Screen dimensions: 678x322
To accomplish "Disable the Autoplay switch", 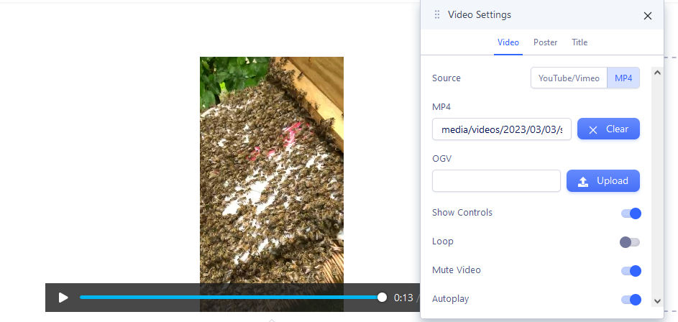I will 630,300.
